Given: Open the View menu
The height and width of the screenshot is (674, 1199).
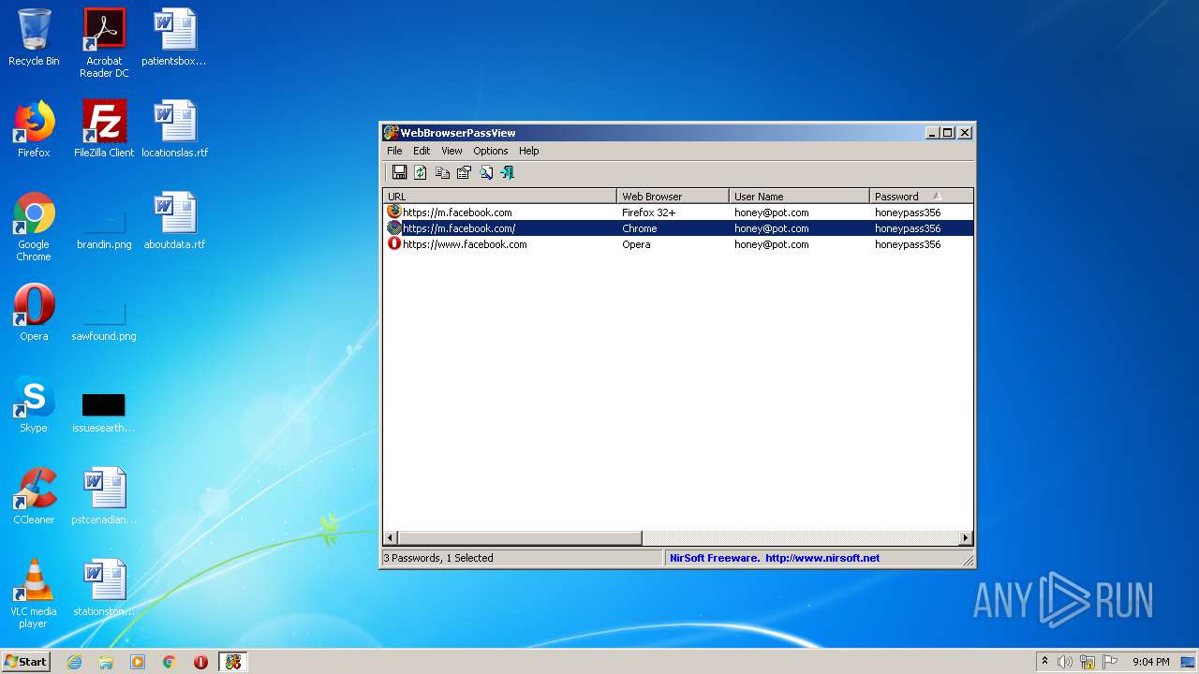Looking at the screenshot, I should (x=451, y=151).
